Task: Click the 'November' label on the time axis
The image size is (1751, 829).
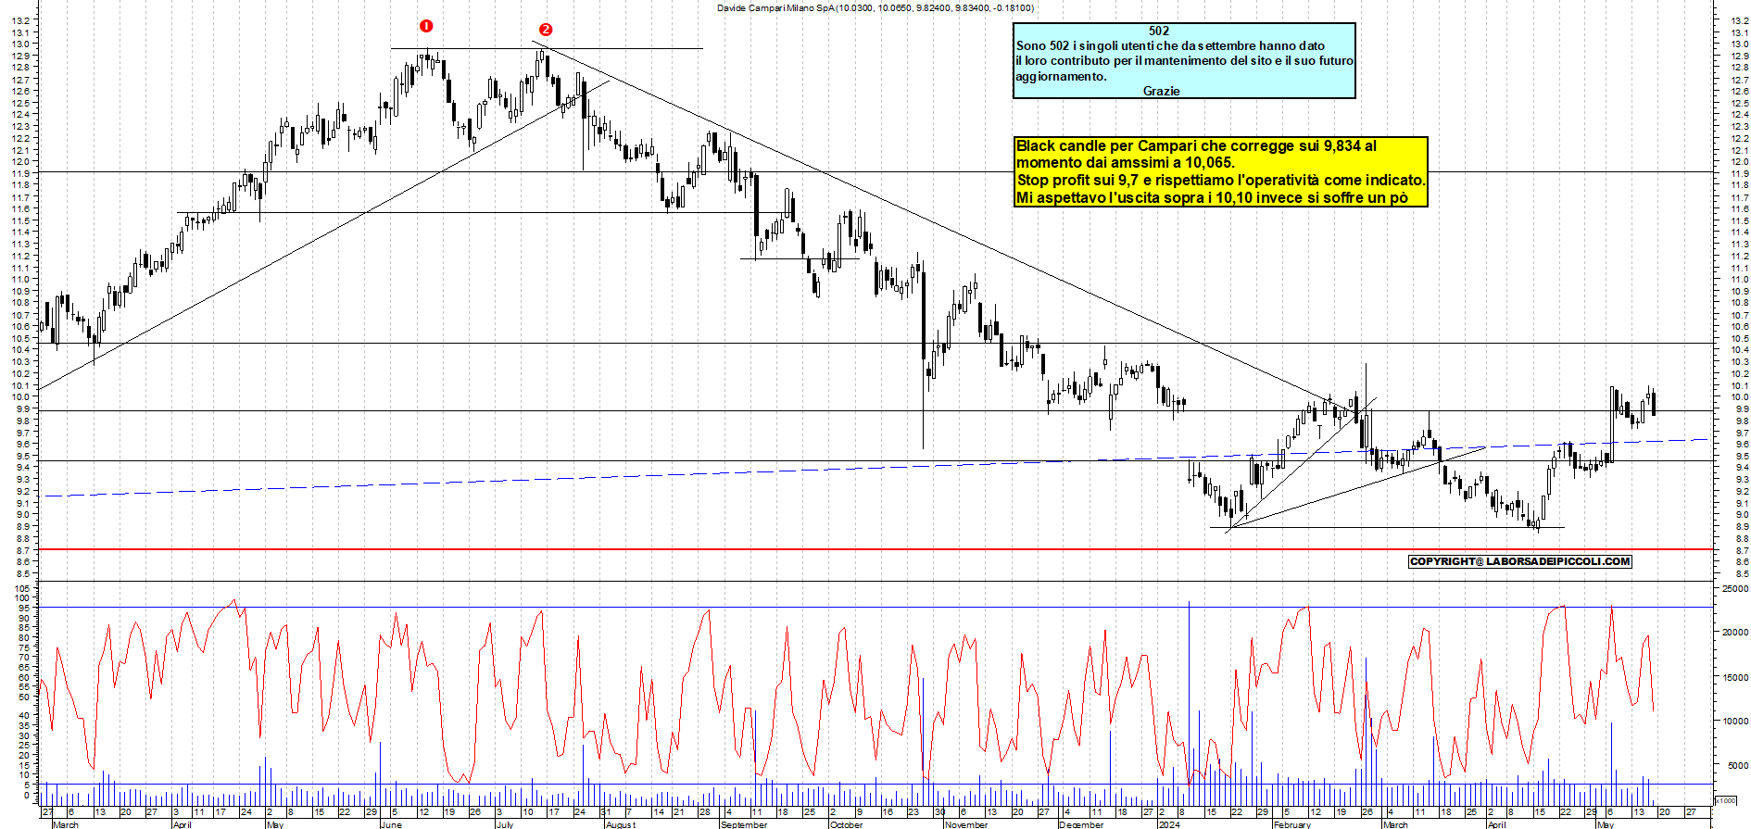Action: (966, 824)
